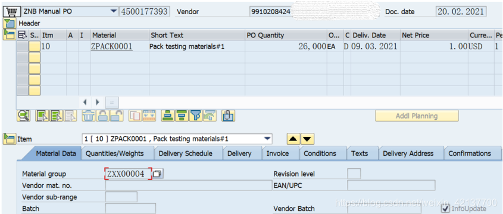Image resolution: width=503 pixels, height=214 pixels.
Task: Click the Deselect All items icon
Action: pyautogui.click(x=57, y=116)
